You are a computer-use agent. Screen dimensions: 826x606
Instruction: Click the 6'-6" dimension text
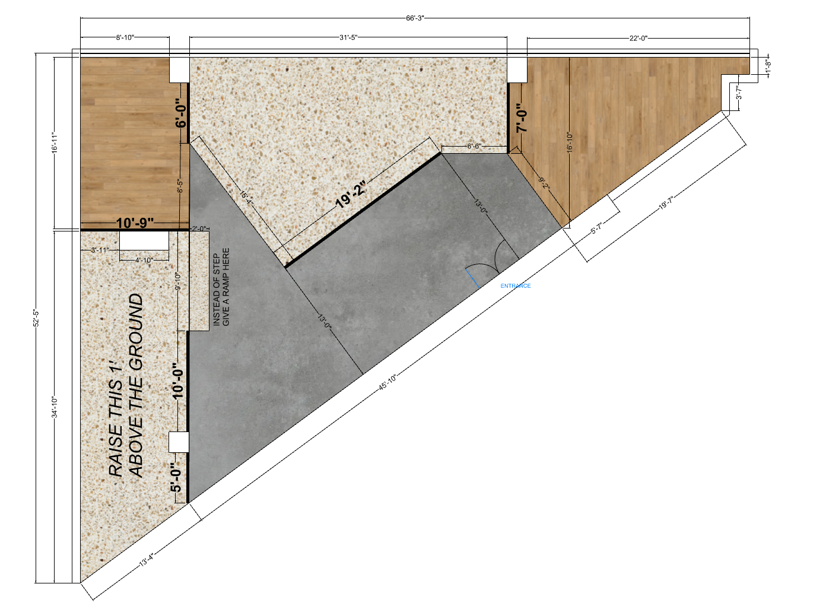point(474,146)
